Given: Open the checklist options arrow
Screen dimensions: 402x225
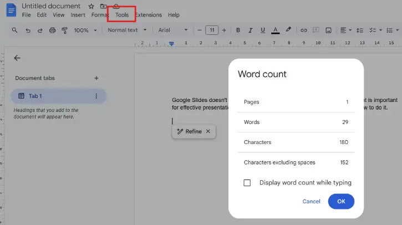Looking at the screenshot, I should (x=380, y=30).
